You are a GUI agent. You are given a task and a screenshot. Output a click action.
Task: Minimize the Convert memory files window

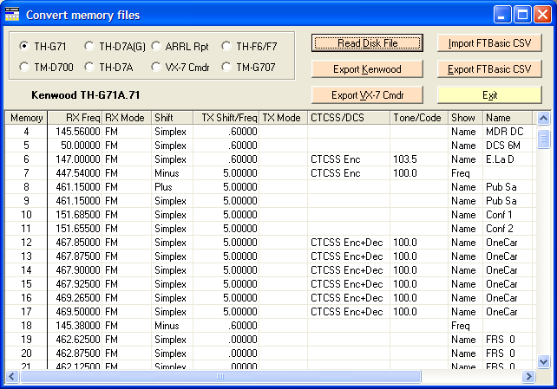[x=502, y=15]
